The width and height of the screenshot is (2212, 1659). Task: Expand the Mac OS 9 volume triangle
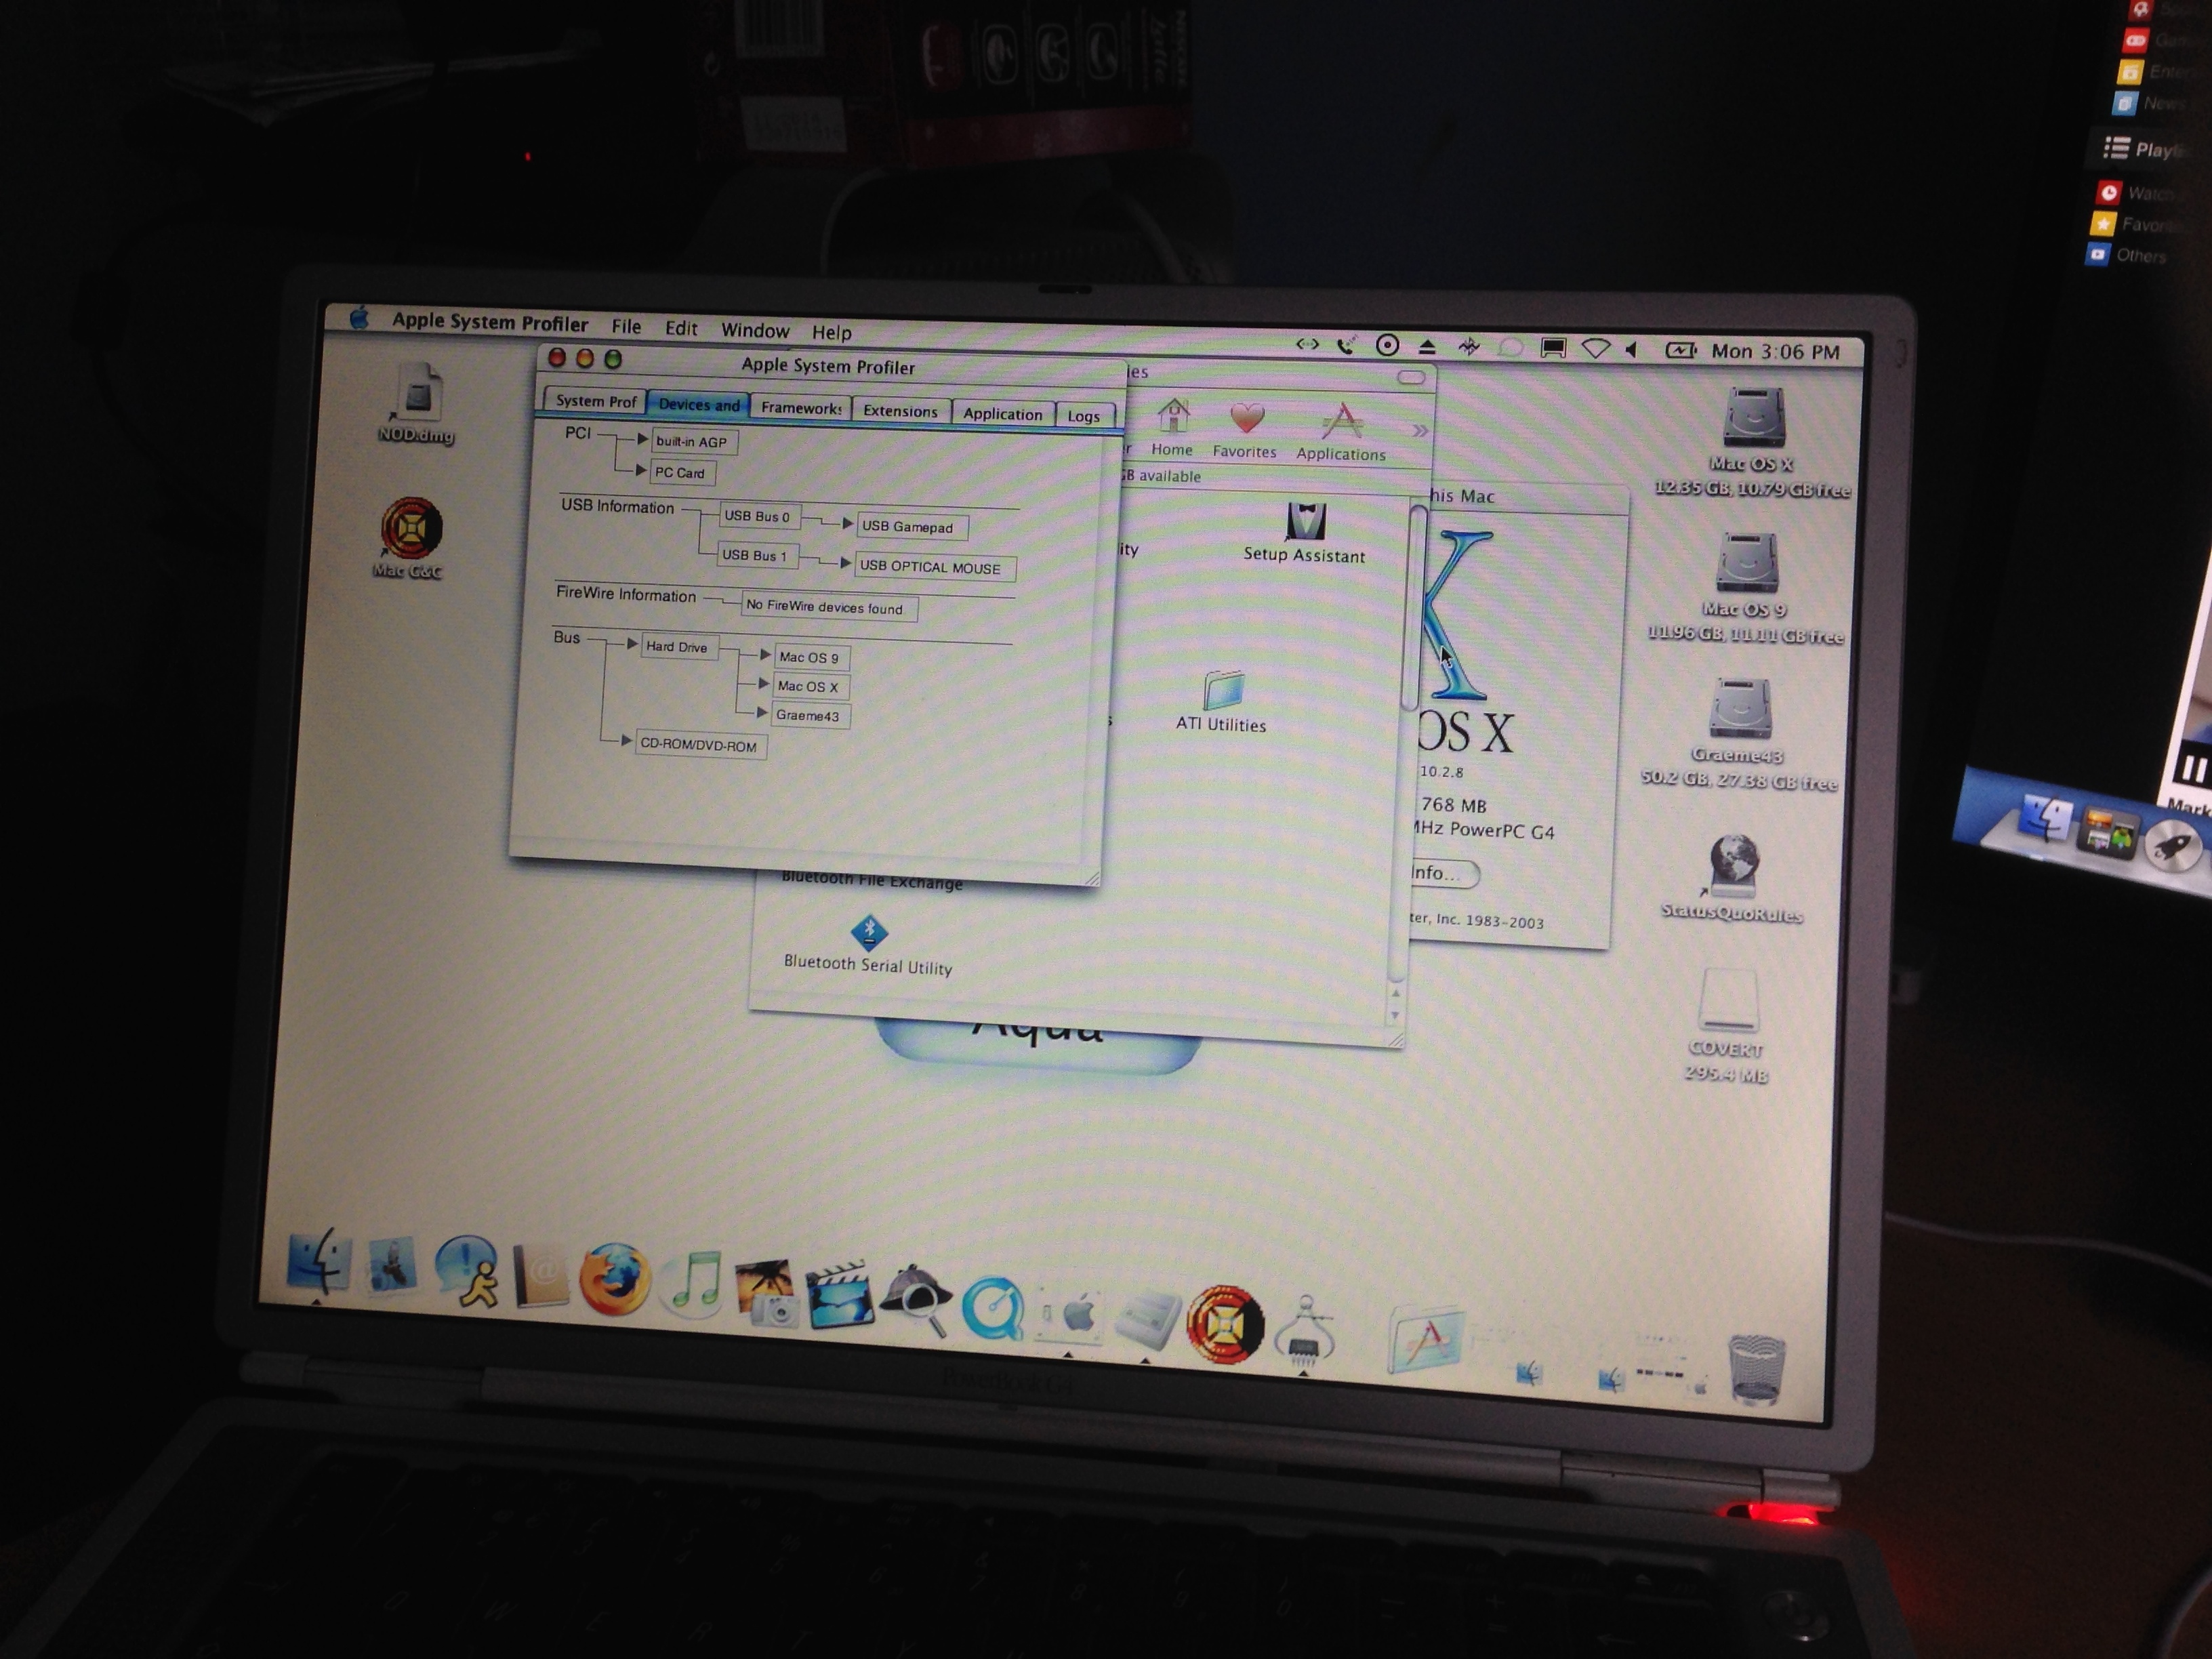(765, 655)
